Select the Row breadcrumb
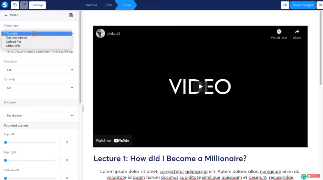The image size is (323, 180). tap(109, 5)
